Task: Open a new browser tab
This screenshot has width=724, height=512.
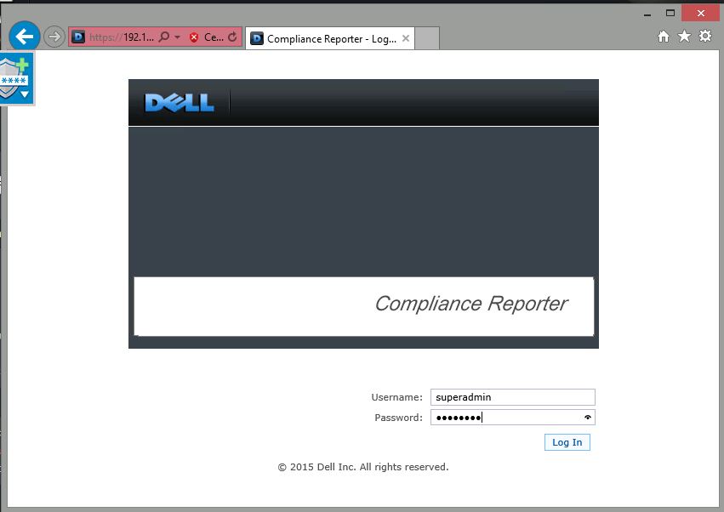Action: coord(425,37)
